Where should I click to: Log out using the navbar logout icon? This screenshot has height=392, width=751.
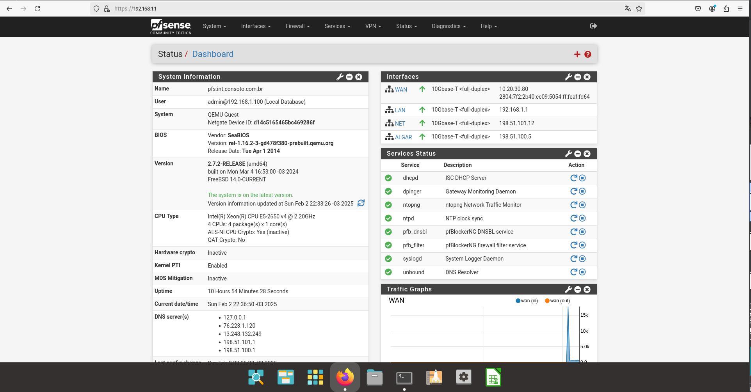593,26
